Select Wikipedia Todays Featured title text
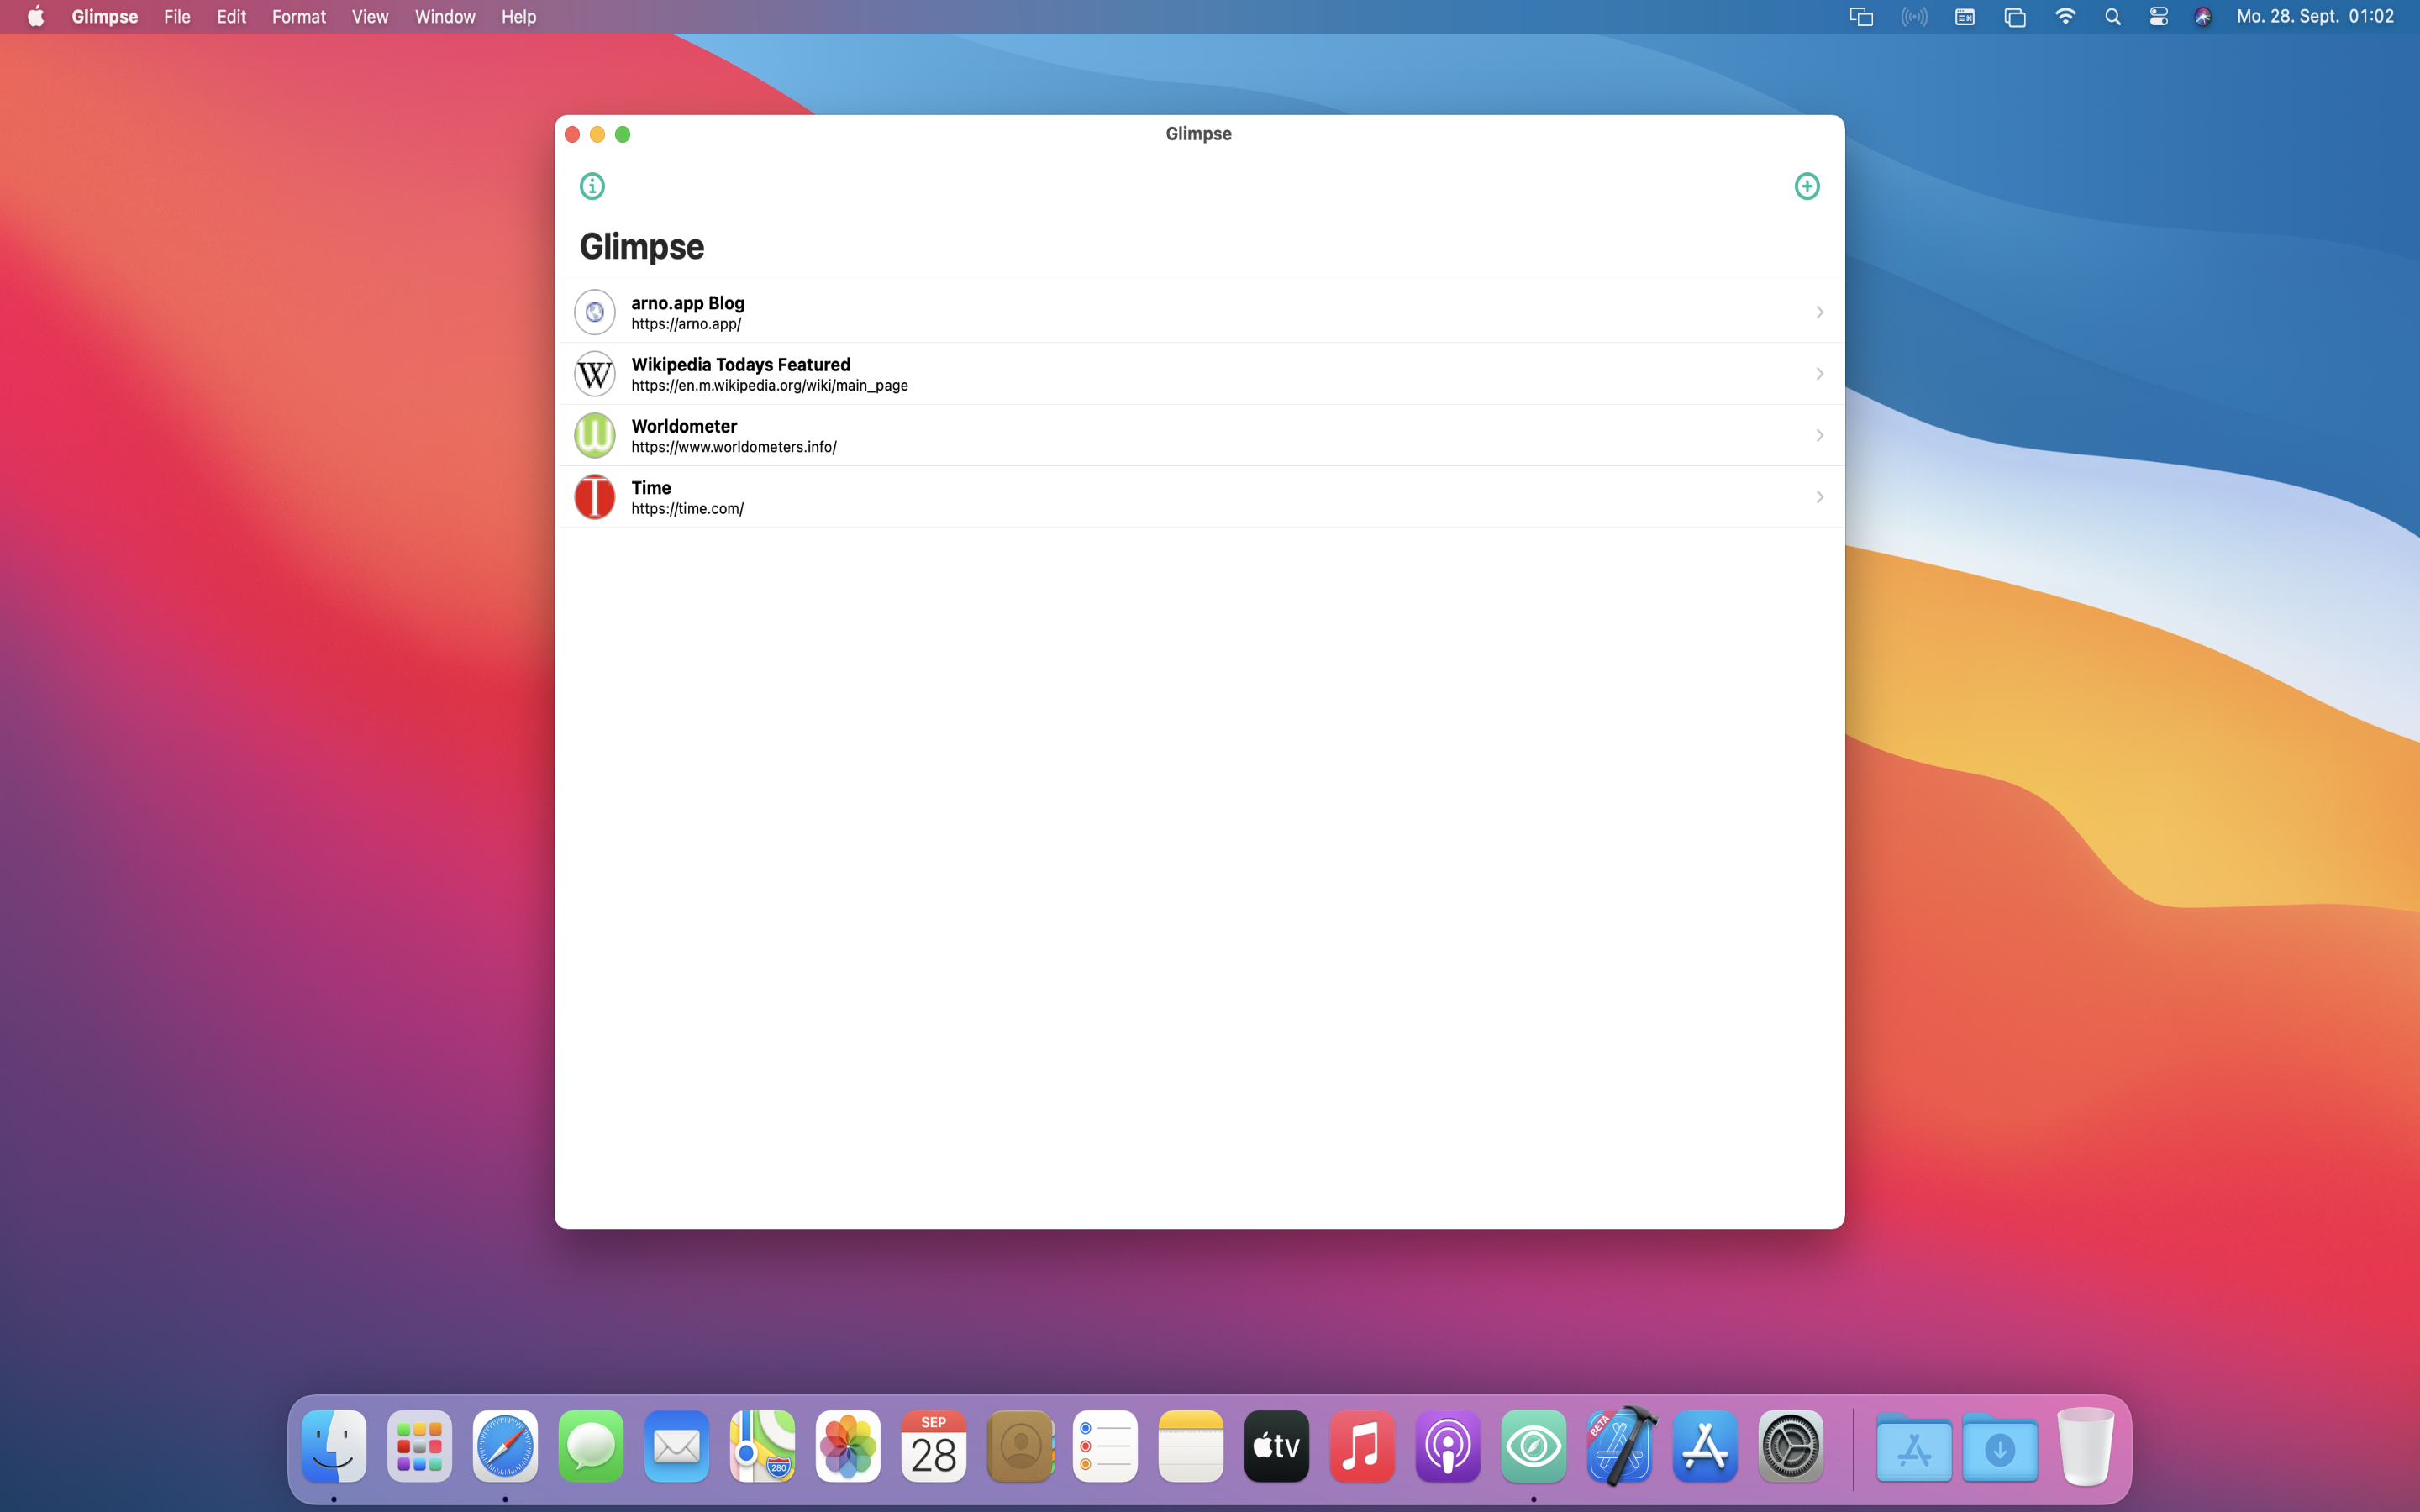Viewport: 2420px width, 1512px height. [x=740, y=364]
